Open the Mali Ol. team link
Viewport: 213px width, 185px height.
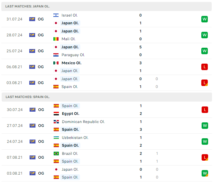click(69, 39)
